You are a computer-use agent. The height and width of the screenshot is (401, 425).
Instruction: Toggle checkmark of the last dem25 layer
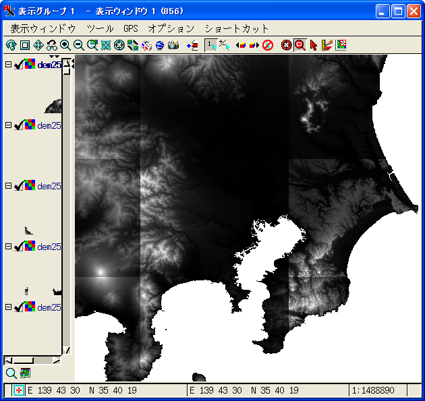tap(19, 307)
